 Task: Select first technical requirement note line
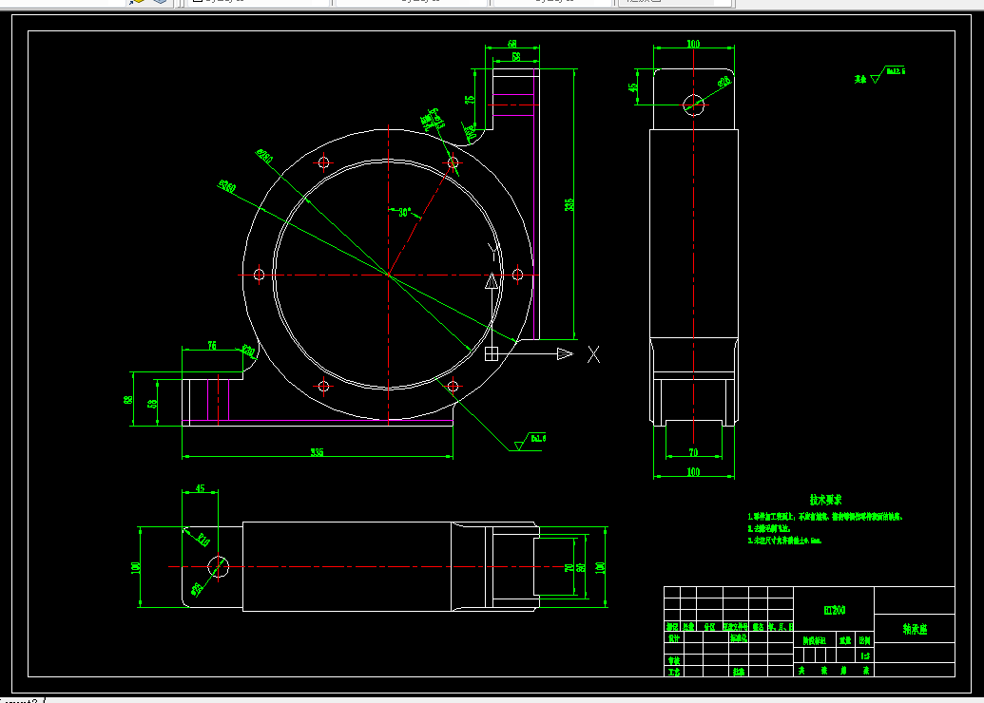(x=824, y=517)
